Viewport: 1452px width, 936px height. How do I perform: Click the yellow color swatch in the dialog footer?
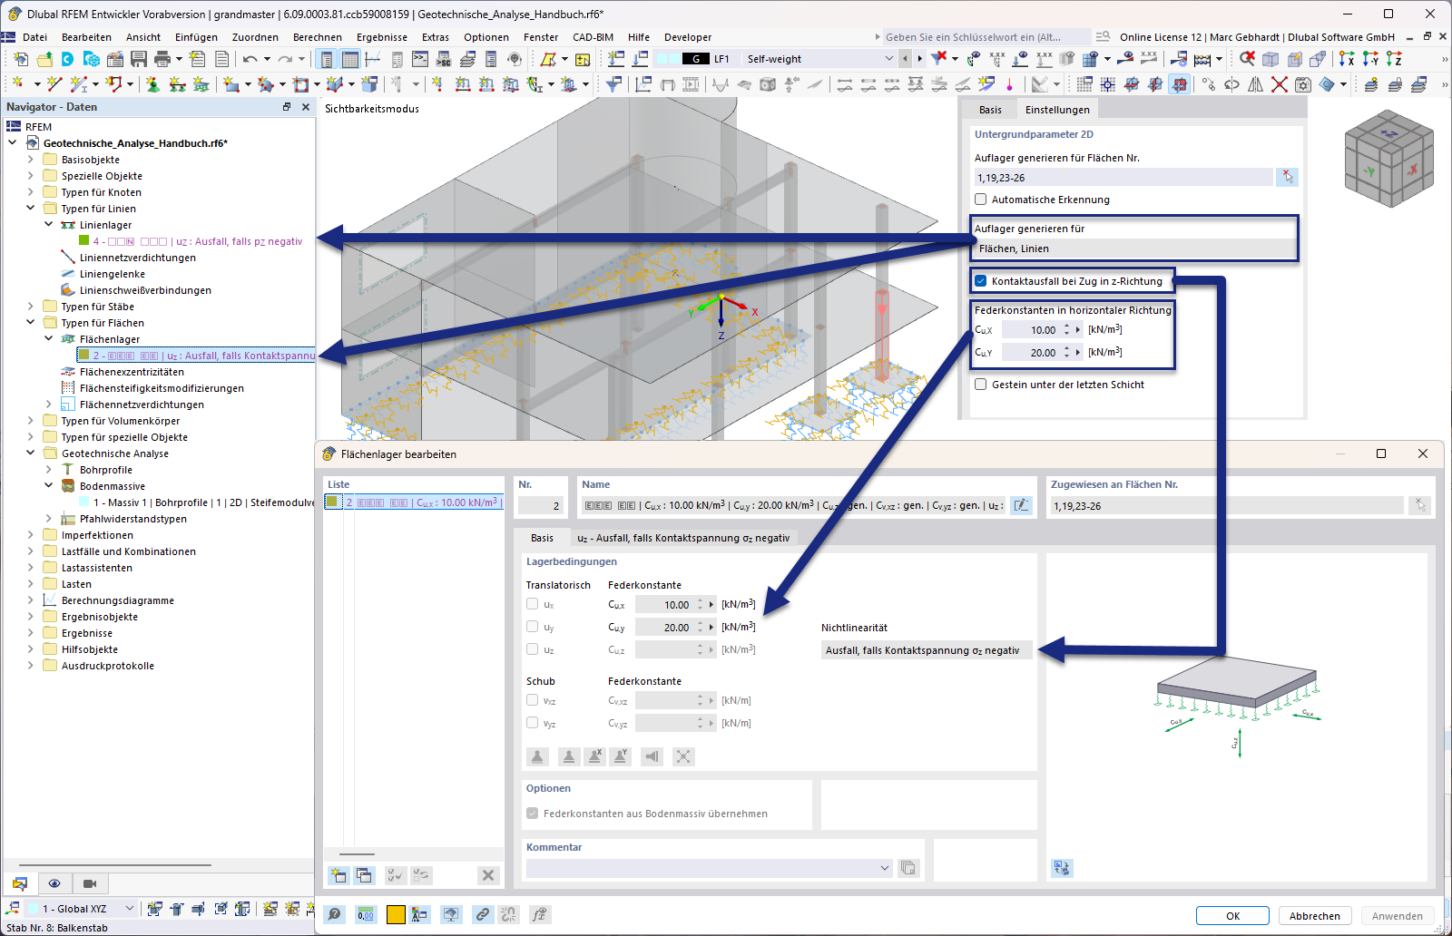click(x=396, y=914)
